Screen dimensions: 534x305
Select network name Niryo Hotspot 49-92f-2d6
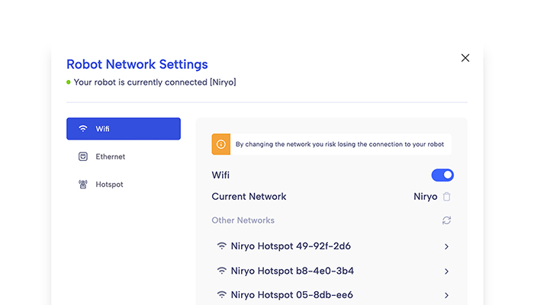click(x=291, y=246)
